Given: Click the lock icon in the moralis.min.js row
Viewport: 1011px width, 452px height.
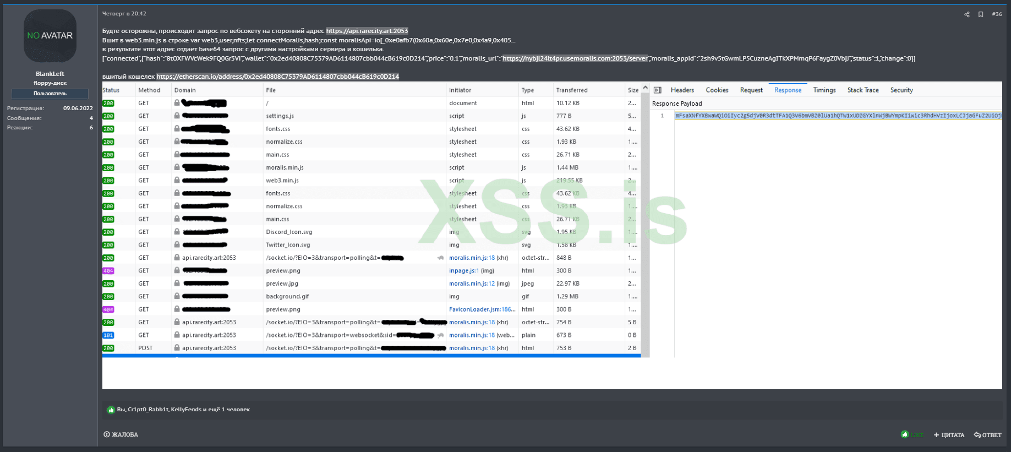Looking at the screenshot, I should 177,167.
